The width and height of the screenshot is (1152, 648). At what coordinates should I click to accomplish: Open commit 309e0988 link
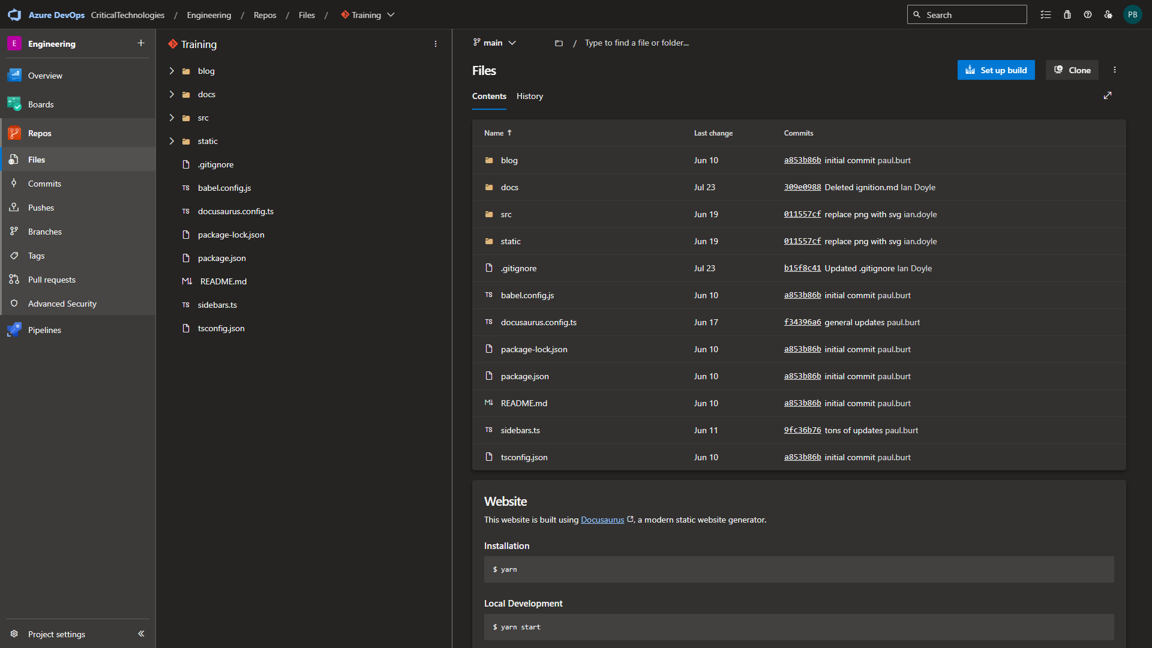click(x=802, y=187)
